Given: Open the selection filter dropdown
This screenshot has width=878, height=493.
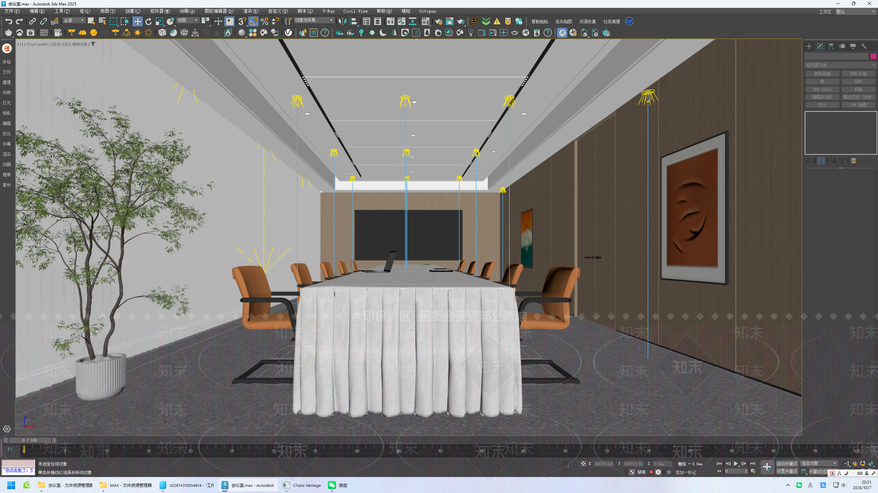Looking at the screenshot, I should (x=74, y=21).
